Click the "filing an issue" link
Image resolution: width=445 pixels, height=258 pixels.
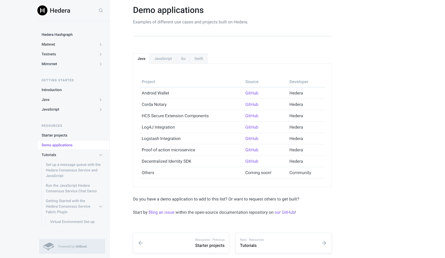[161, 213]
